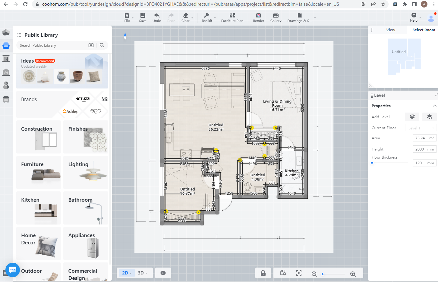Toggle the lock icon in bottom bar
The width and height of the screenshot is (438, 282).
click(x=263, y=273)
